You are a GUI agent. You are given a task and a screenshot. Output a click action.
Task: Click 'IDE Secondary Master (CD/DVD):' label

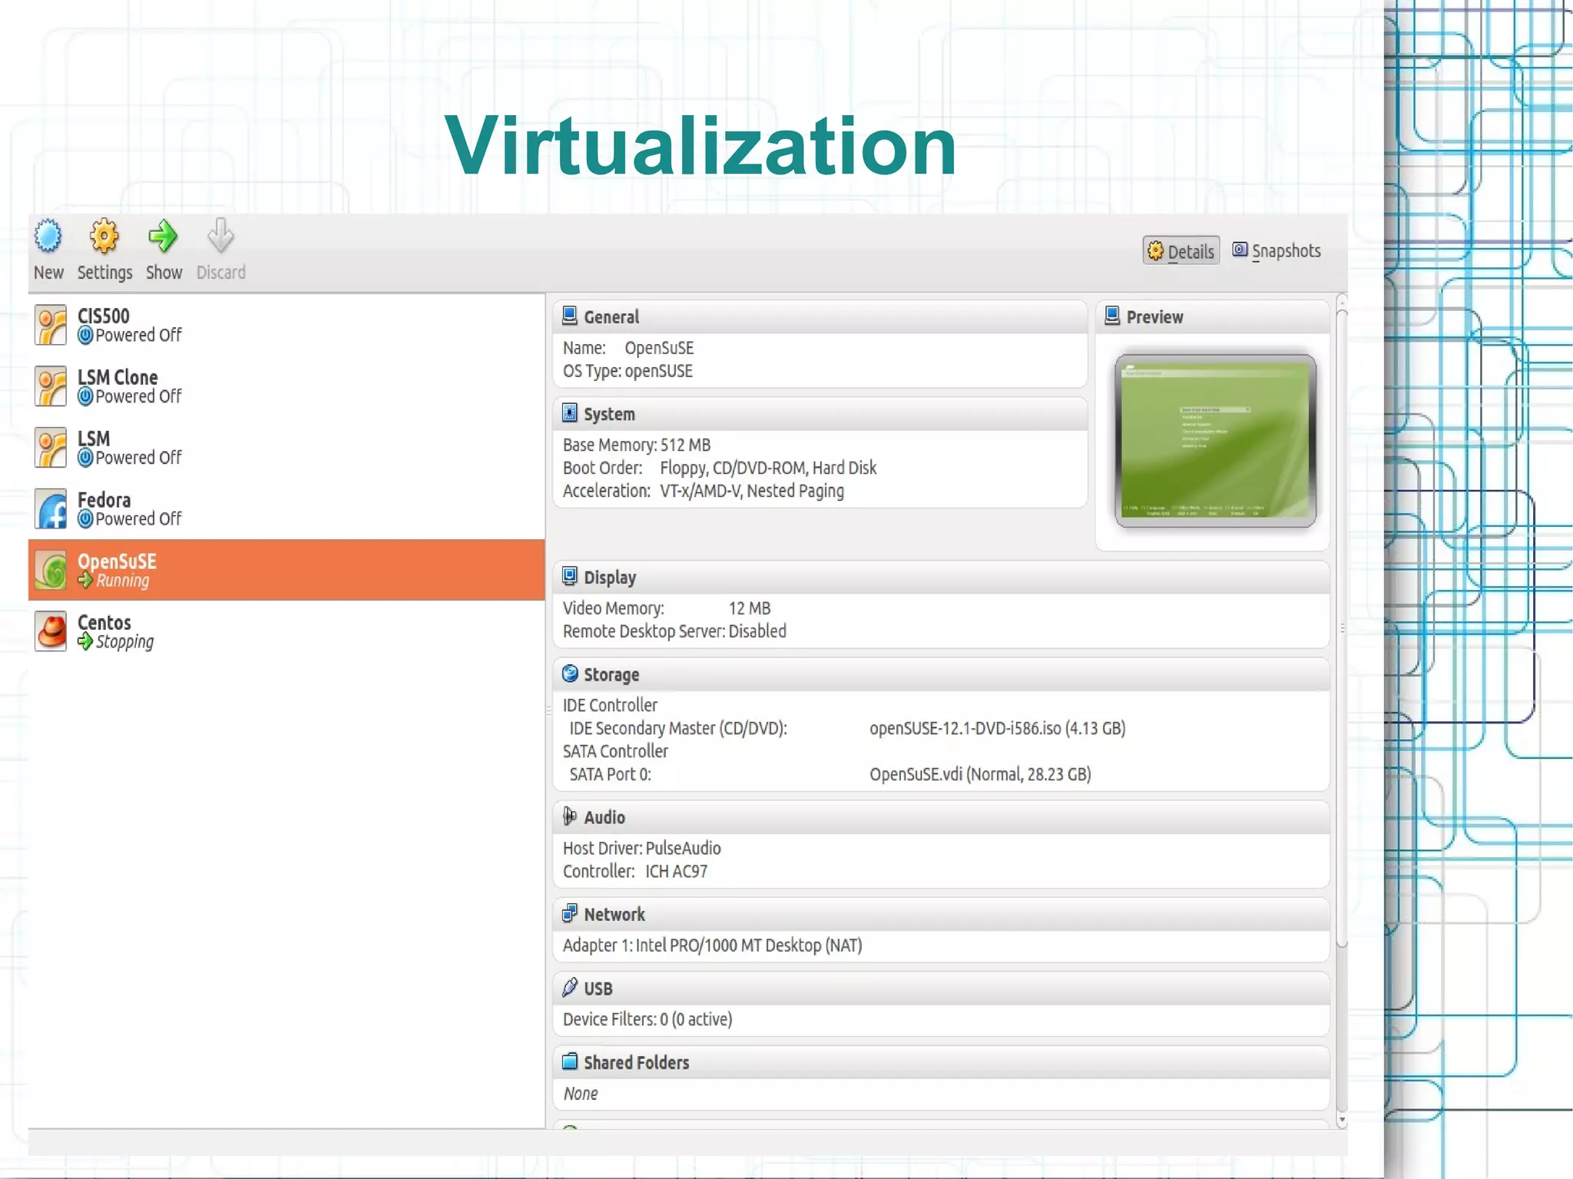(678, 728)
